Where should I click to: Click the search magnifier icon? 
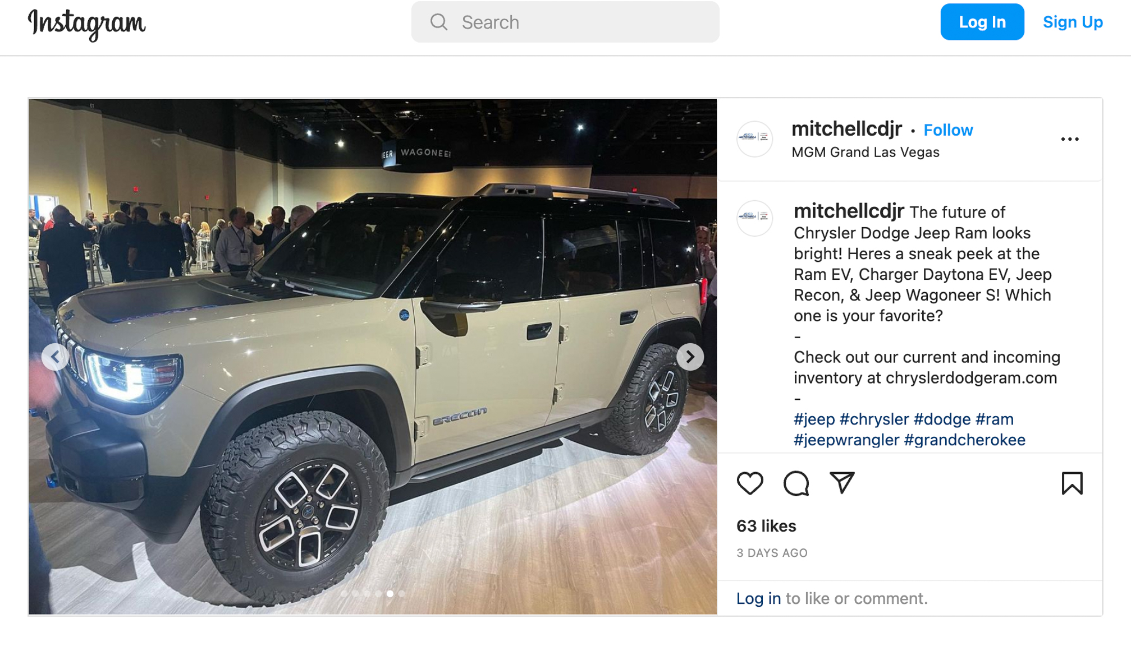coord(439,22)
